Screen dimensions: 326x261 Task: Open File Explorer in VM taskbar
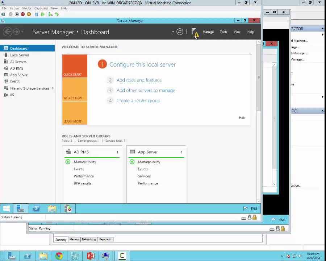[x=52, y=208]
